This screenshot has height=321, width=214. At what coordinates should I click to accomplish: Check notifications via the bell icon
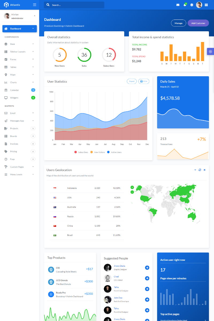pyautogui.click(x=185, y=5)
